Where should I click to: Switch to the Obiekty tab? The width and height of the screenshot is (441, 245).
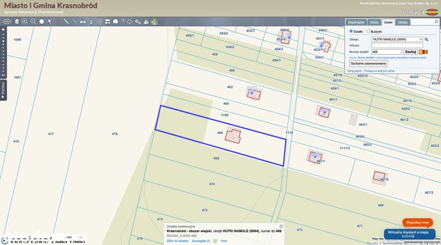click(403, 22)
